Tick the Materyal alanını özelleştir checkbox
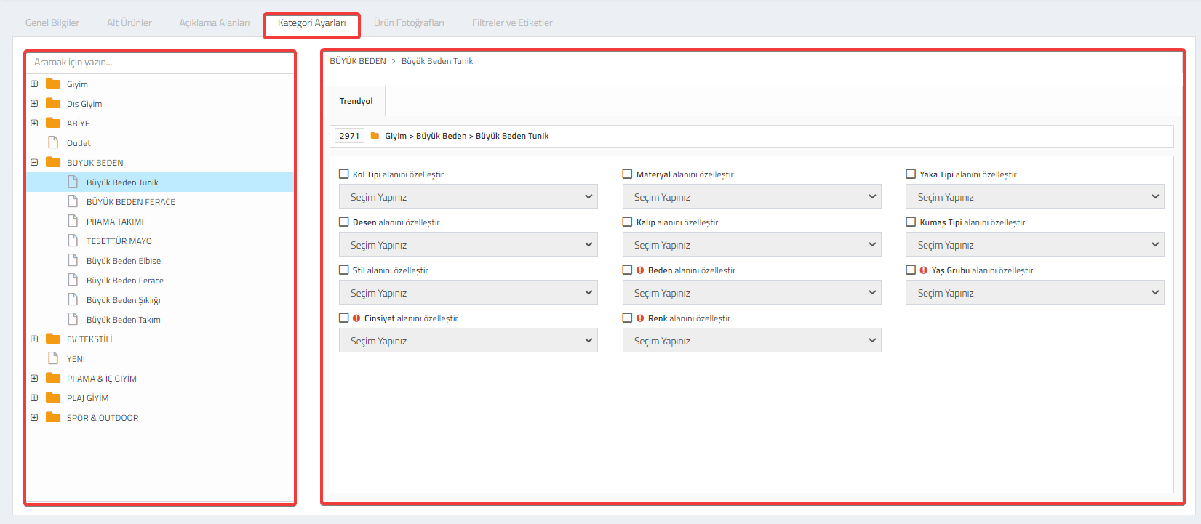1201x524 pixels. point(627,174)
